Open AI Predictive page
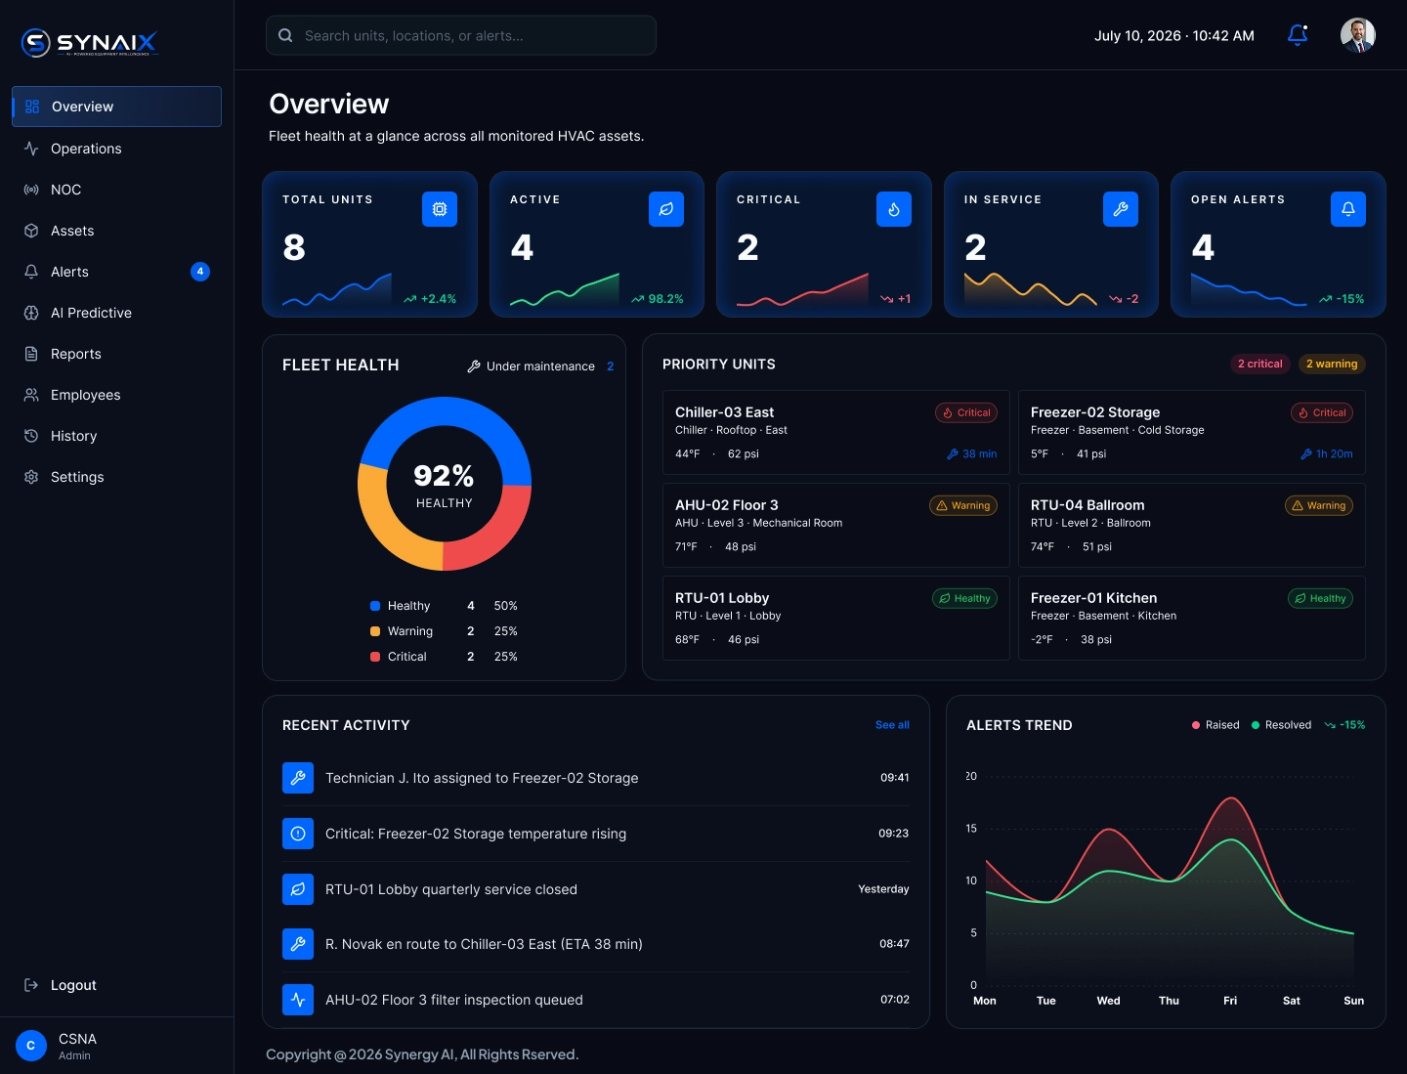Viewport: 1407px width, 1074px height. pos(116,313)
